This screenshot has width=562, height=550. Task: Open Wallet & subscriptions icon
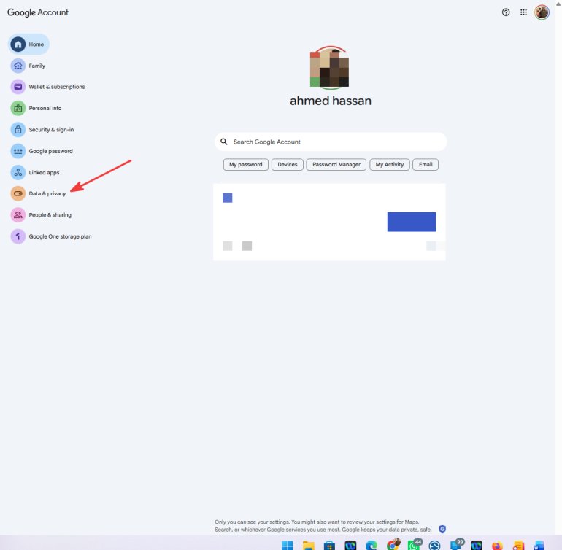18,87
